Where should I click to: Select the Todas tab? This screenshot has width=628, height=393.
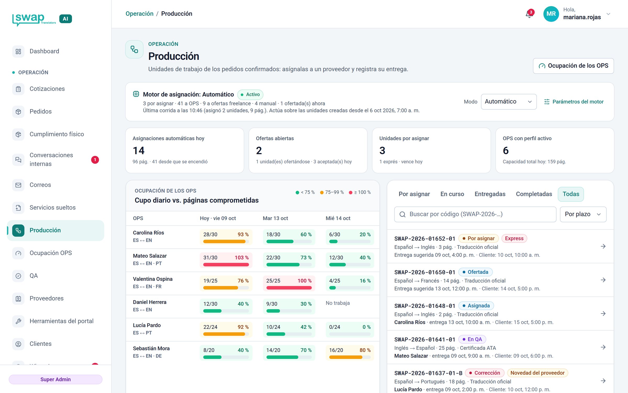571,194
